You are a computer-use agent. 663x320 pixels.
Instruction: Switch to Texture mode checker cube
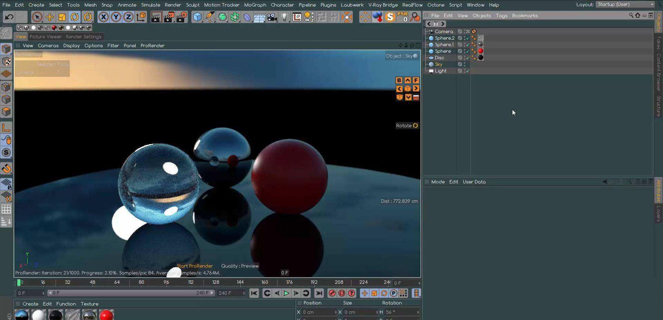pyautogui.click(x=6, y=61)
